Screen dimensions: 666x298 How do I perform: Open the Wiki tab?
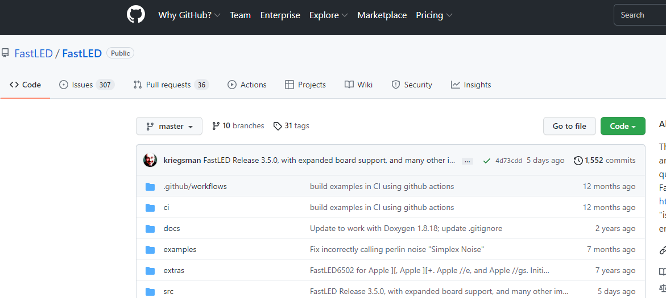pos(358,85)
